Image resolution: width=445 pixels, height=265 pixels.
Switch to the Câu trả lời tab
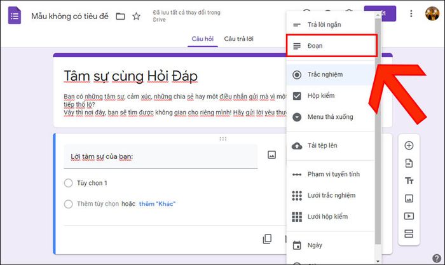[238, 39]
